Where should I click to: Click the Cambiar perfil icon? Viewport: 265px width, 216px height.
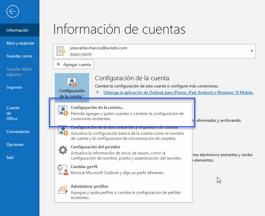coord(63,170)
